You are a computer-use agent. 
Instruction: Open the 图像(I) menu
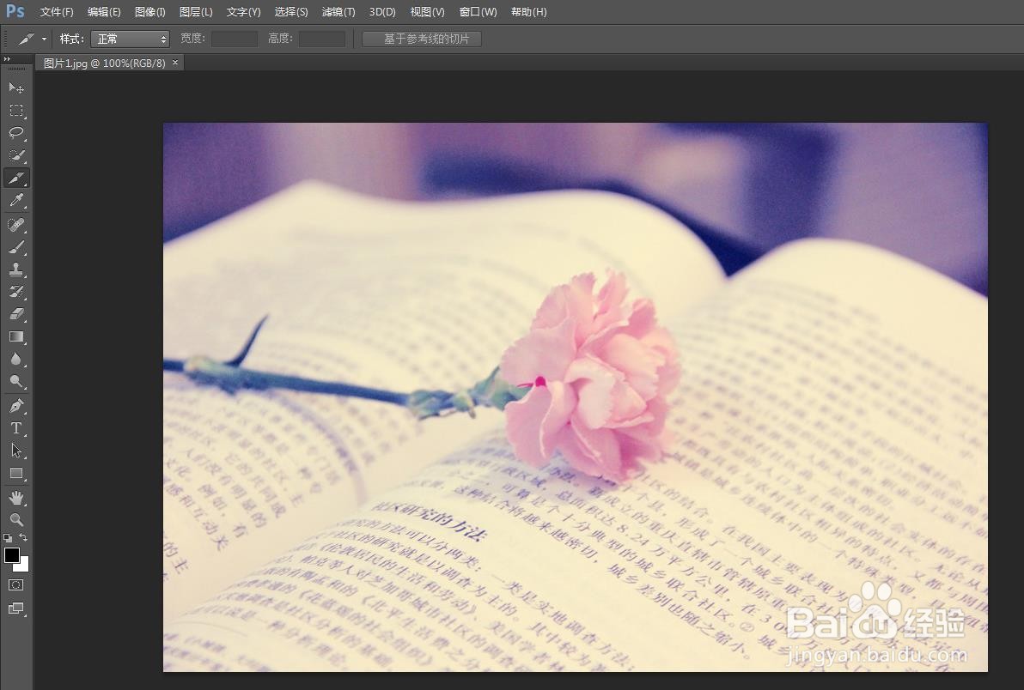point(149,12)
